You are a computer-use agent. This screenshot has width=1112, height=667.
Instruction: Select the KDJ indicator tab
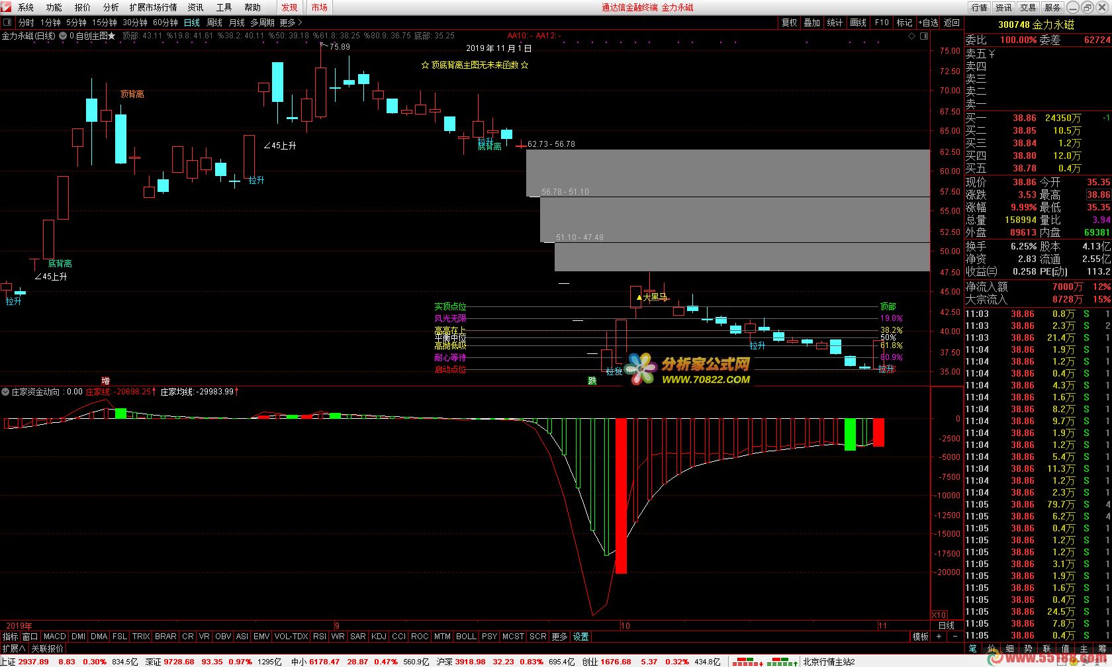click(379, 637)
